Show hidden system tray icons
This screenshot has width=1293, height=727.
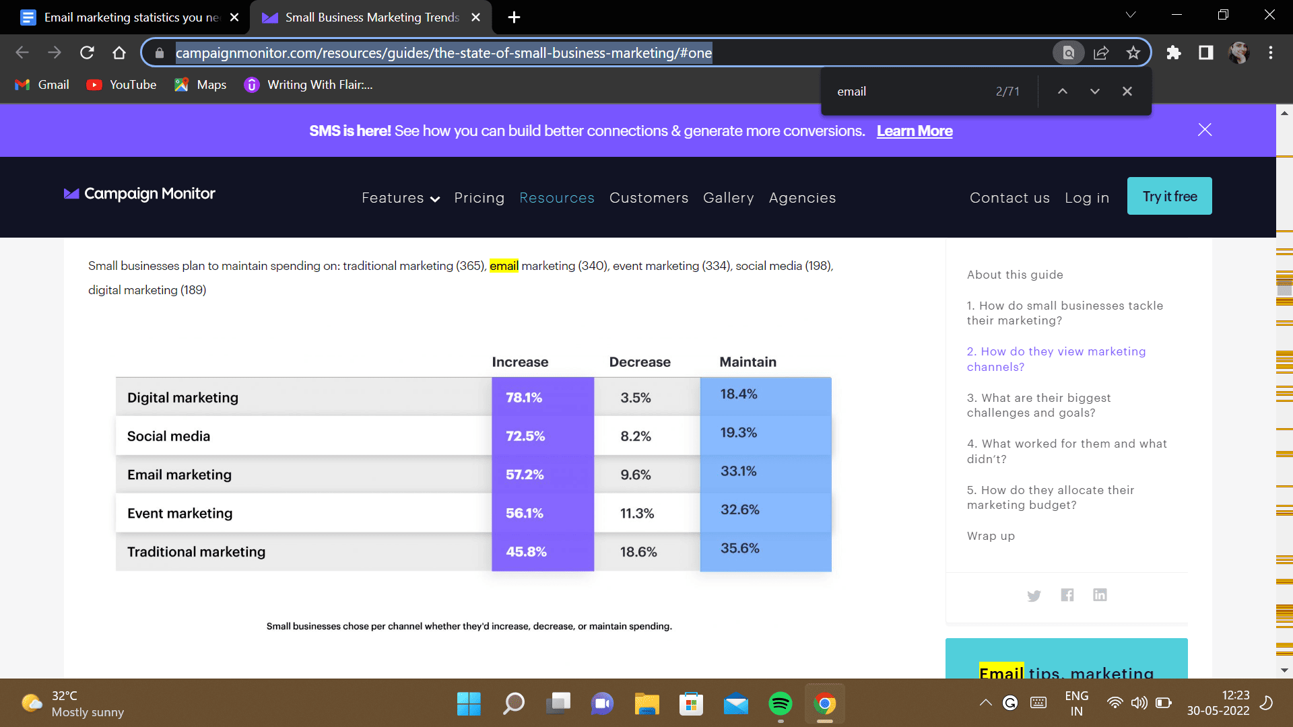(x=985, y=703)
